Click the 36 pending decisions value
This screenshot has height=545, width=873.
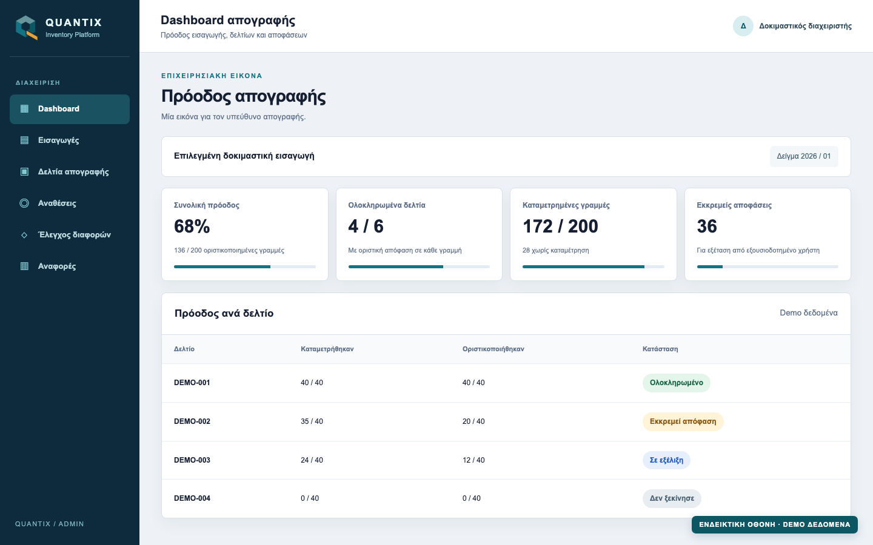(x=707, y=226)
